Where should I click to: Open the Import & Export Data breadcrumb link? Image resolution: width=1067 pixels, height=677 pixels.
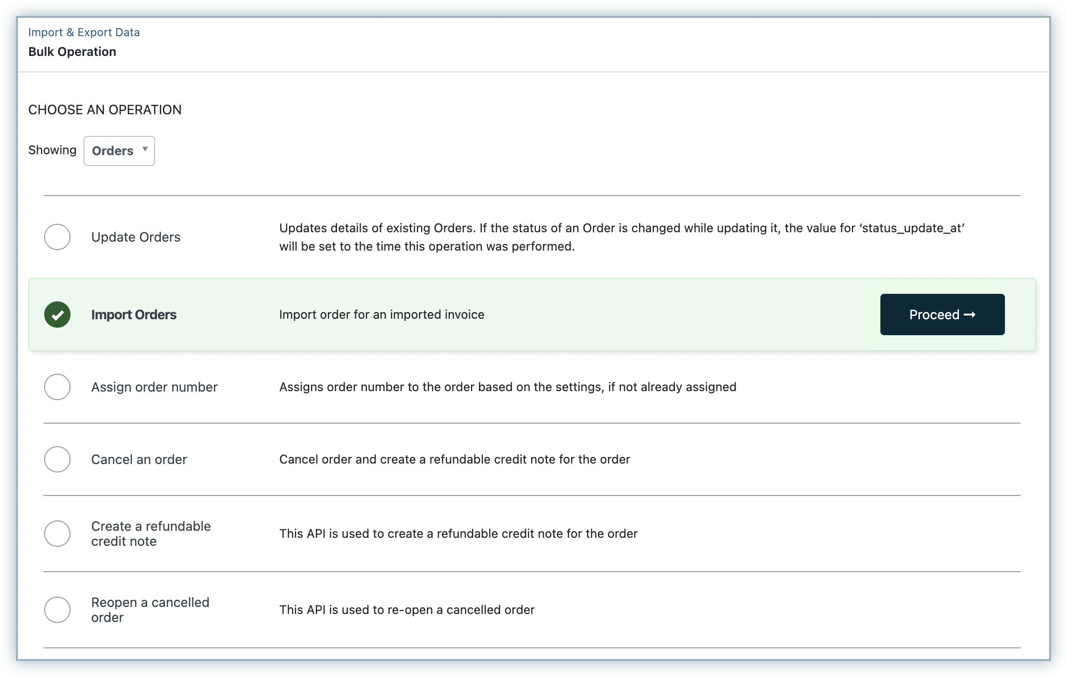point(84,32)
